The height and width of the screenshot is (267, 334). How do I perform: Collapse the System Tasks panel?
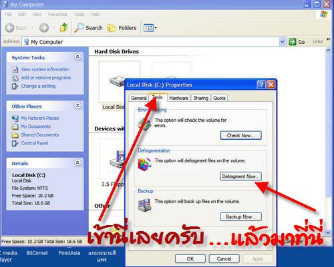tap(77, 57)
